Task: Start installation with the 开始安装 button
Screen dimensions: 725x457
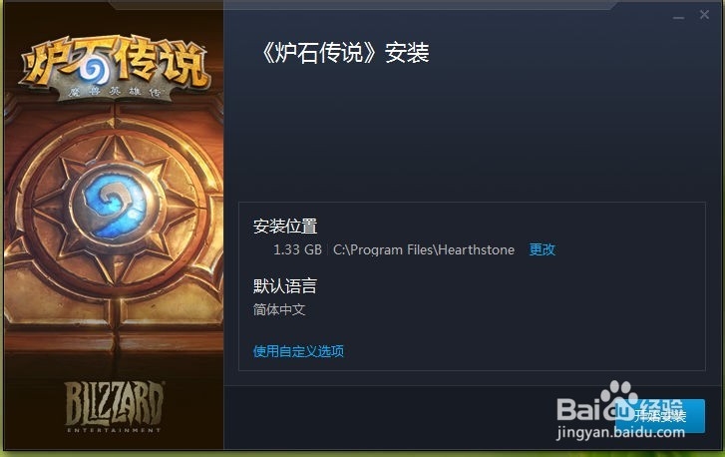Action: [660, 416]
